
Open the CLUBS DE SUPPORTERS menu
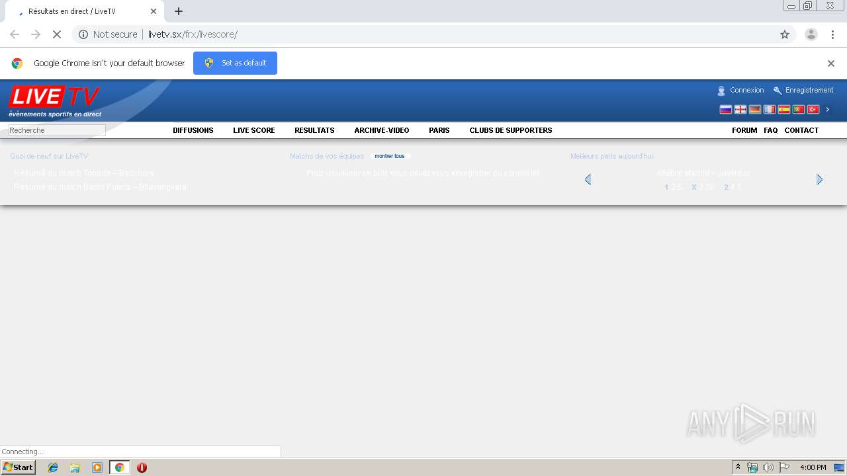511,130
